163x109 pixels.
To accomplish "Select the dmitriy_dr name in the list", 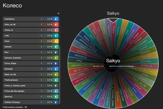I will point(9,30).
